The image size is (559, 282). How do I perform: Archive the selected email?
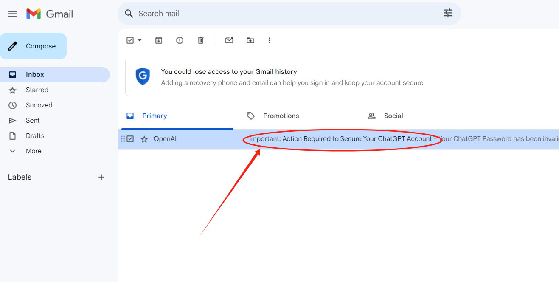click(x=159, y=40)
